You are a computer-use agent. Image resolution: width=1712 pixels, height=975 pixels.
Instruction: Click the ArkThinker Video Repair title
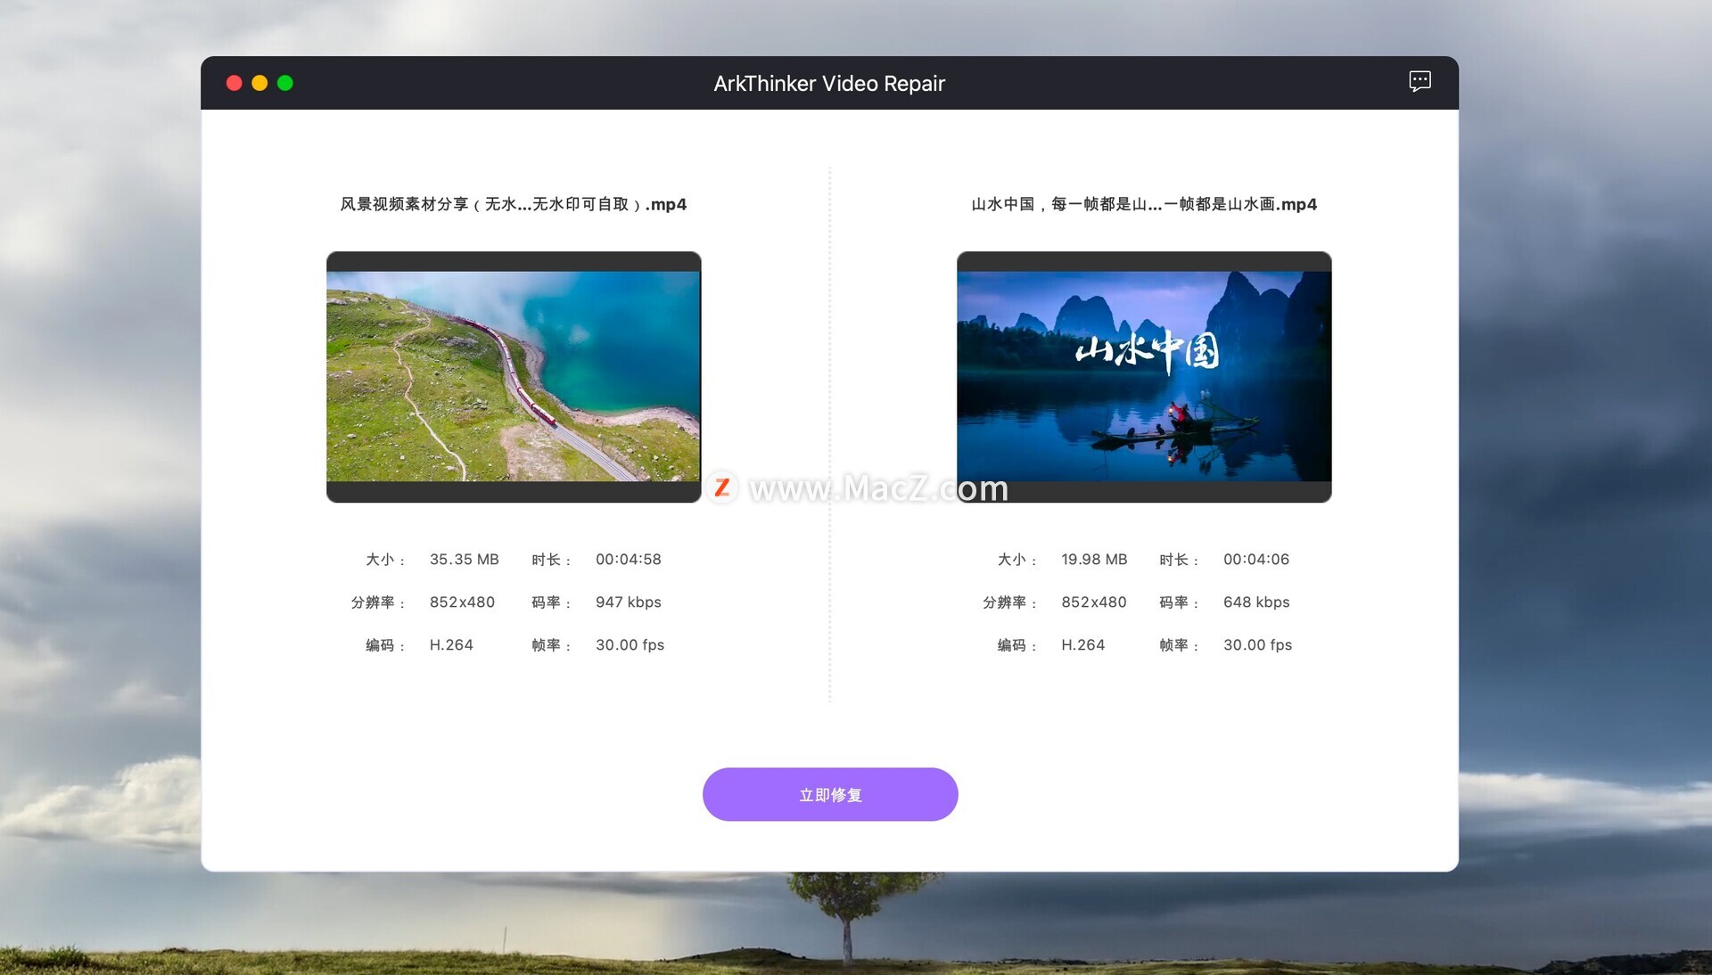tap(828, 84)
